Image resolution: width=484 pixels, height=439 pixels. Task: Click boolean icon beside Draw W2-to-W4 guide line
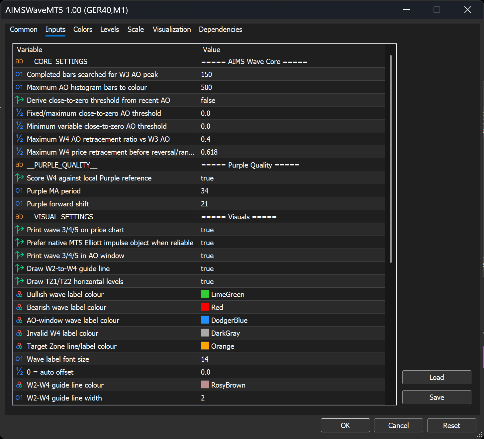(x=19, y=268)
